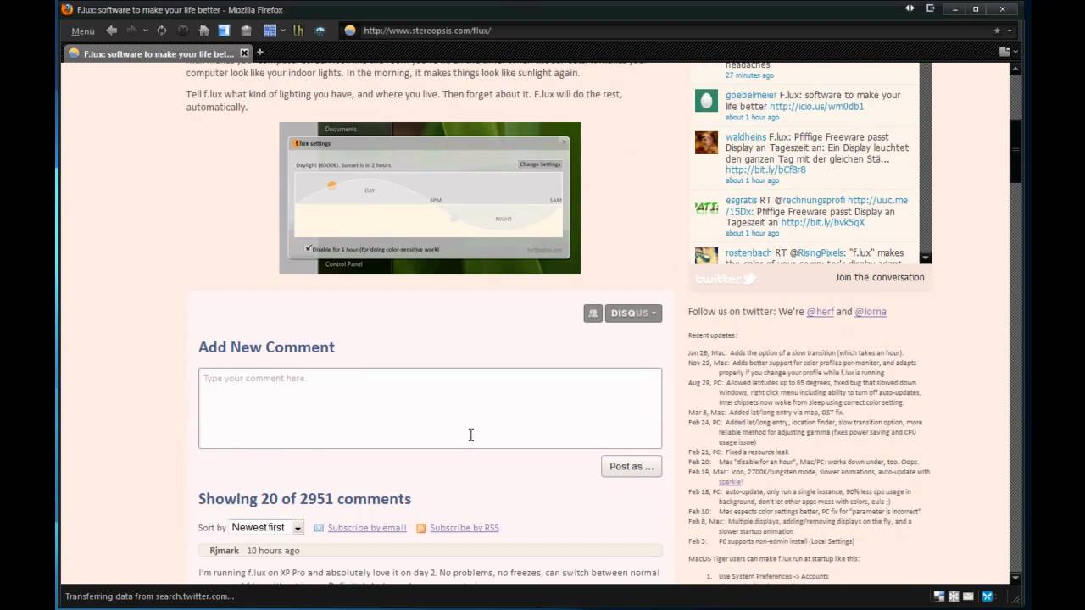Go forward with the Forward arrow
This screenshot has width=1085, height=610.
[131, 30]
